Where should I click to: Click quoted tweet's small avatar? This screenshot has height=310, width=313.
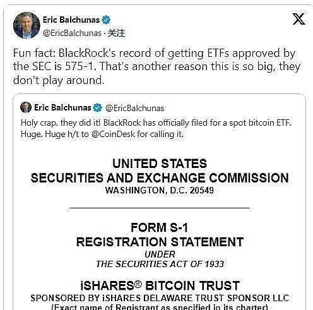[26, 107]
